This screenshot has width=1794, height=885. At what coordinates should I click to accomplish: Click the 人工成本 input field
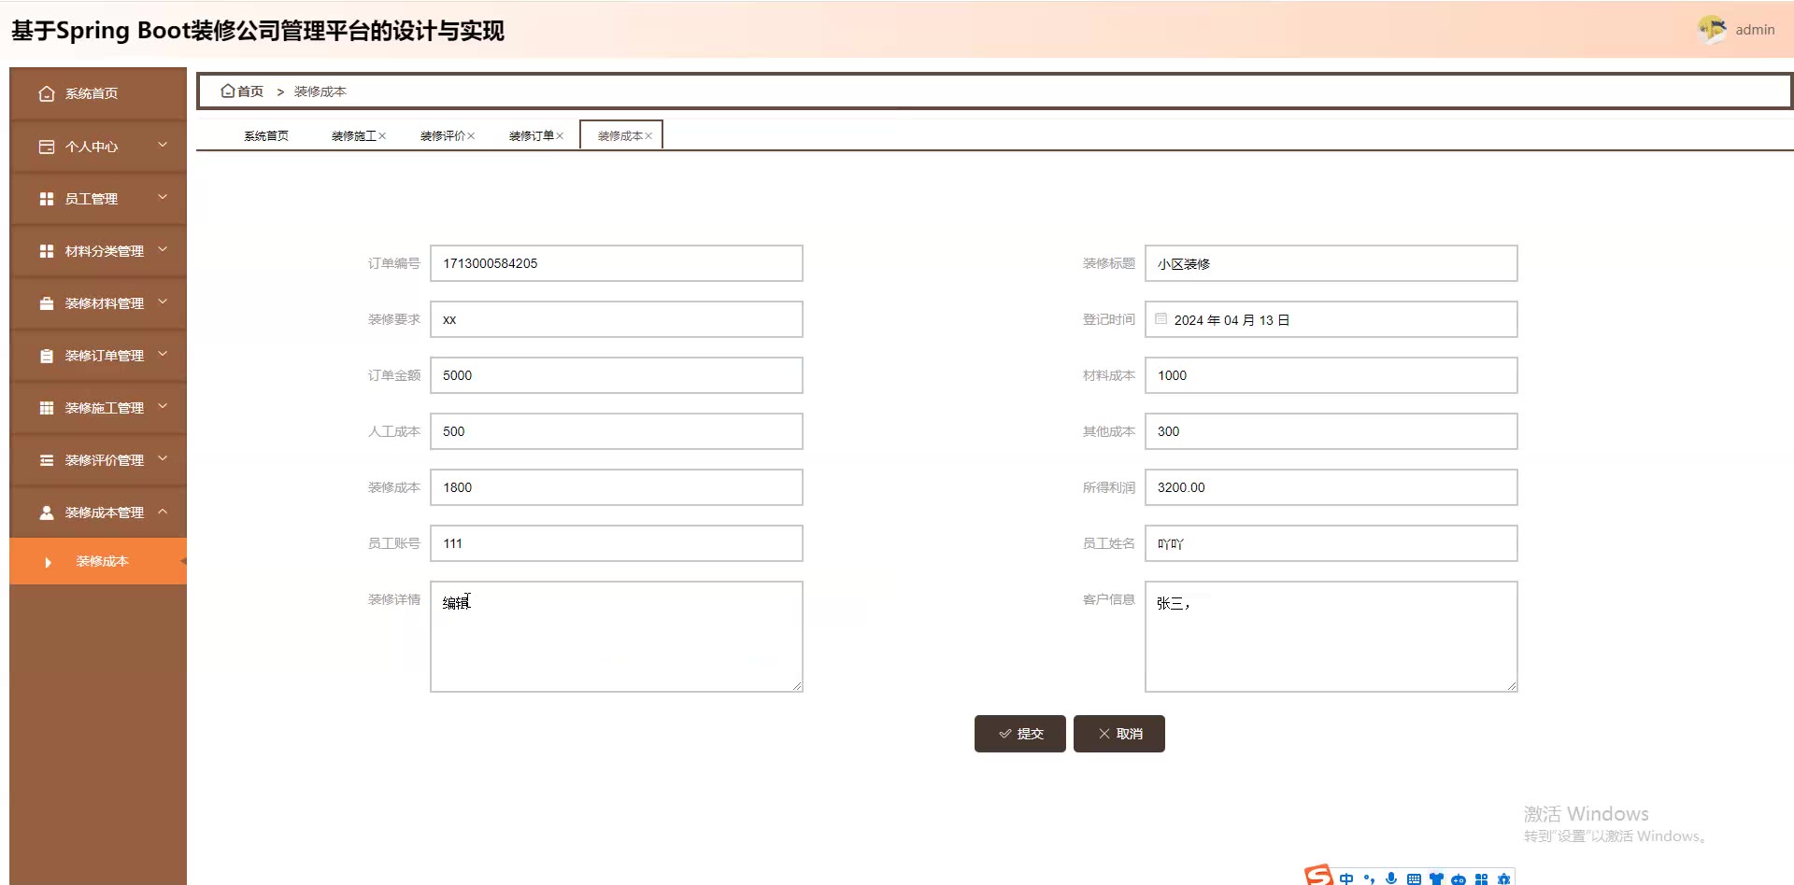click(617, 431)
